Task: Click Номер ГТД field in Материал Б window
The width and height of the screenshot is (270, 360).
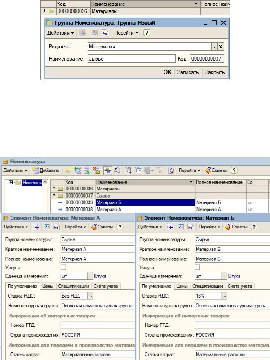Action: (232, 325)
